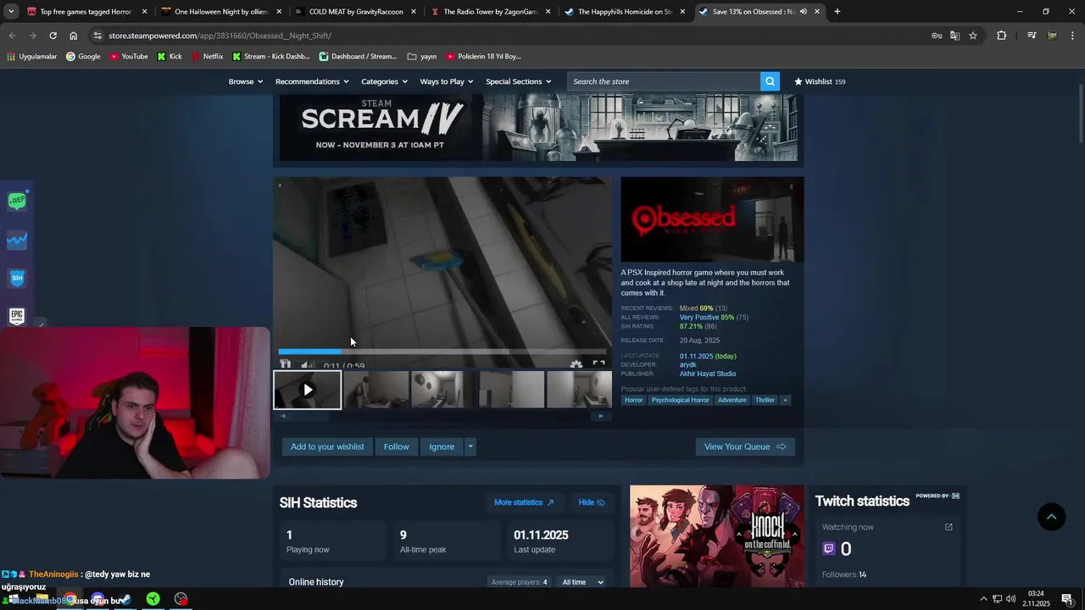Open developer arydk link
This screenshot has height=610, width=1085.
(687, 365)
